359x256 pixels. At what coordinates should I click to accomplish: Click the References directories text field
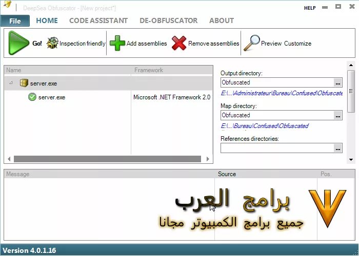[277, 148]
